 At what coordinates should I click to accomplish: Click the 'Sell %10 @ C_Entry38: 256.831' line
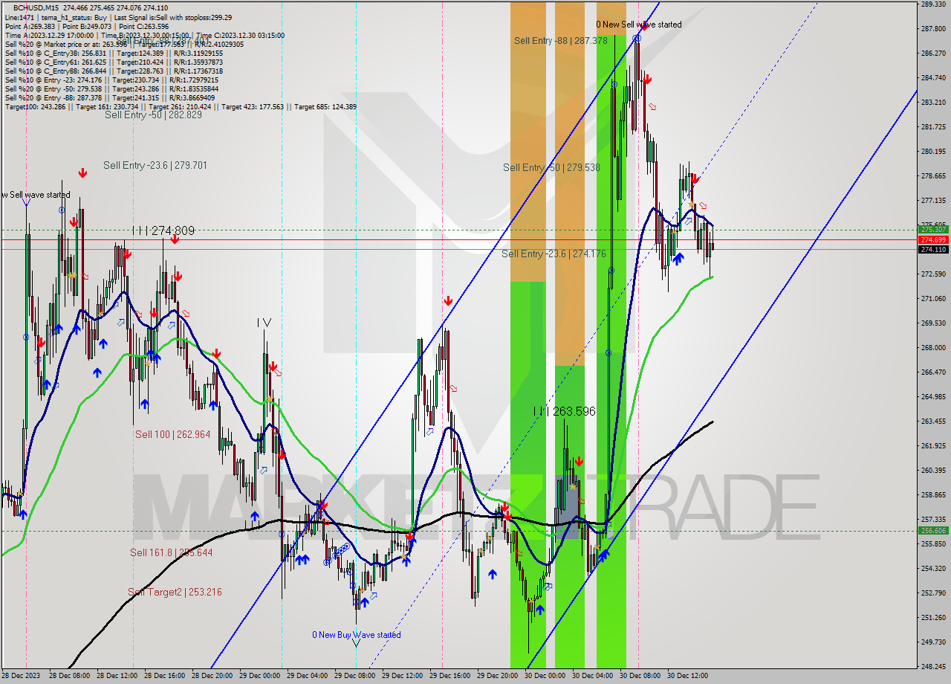pos(114,53)
